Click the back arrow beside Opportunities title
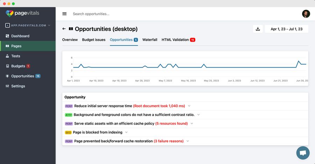 [x=64, y=29]
